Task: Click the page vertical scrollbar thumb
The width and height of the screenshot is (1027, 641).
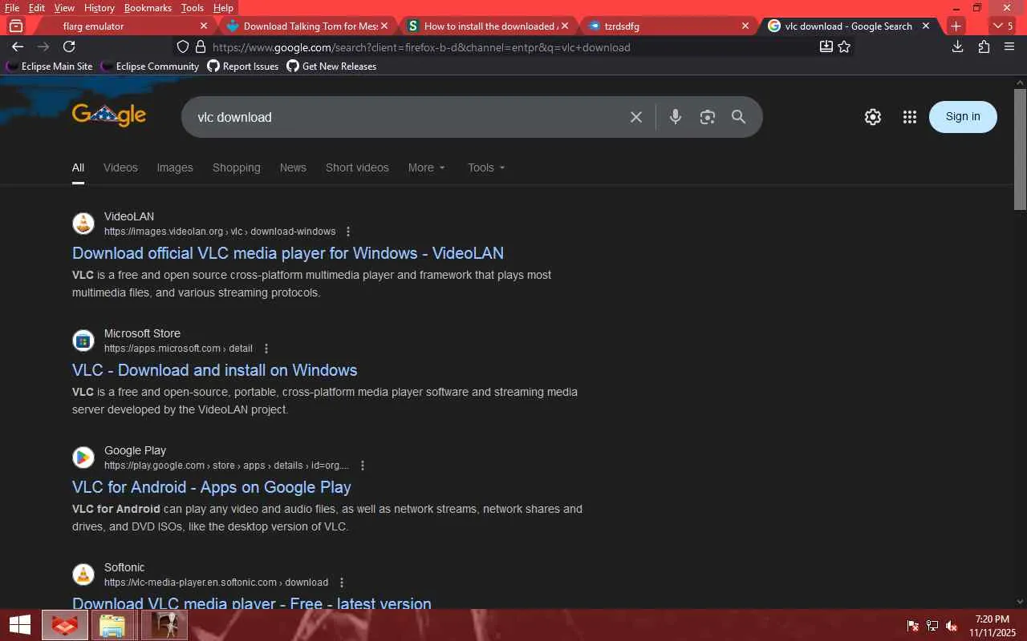Action: pyautogui.click(x=1021, y=149)
